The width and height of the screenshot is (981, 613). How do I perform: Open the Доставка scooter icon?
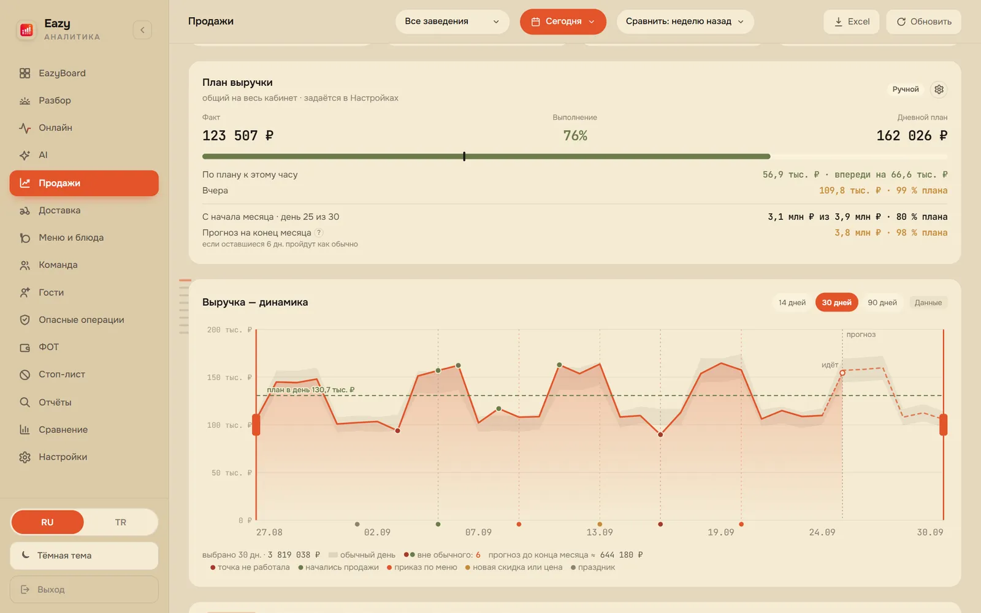(x=25, y=210)
